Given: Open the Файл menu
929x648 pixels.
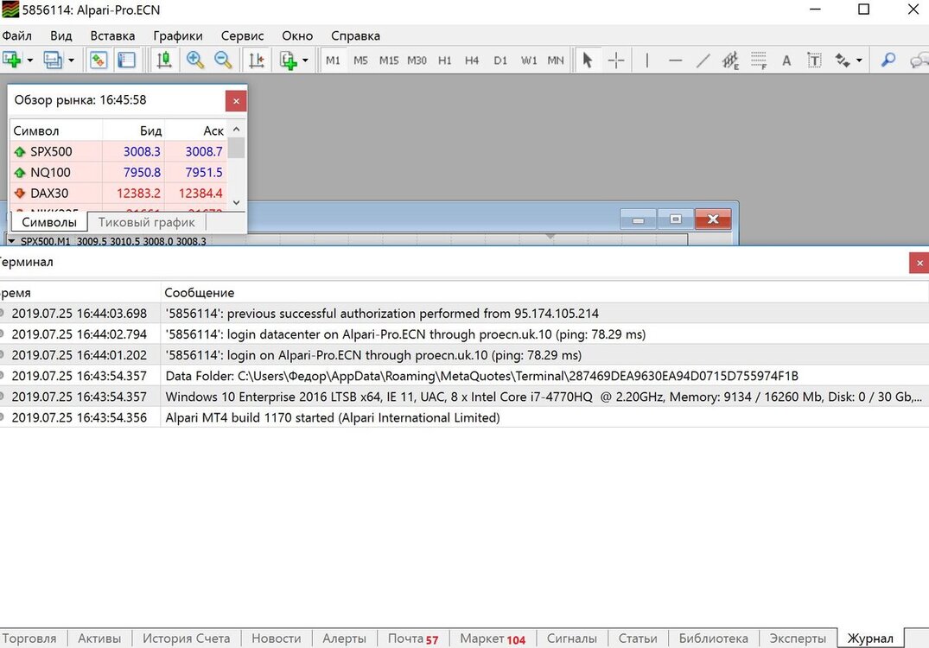Looking at the screenshot, I should 16,35.
